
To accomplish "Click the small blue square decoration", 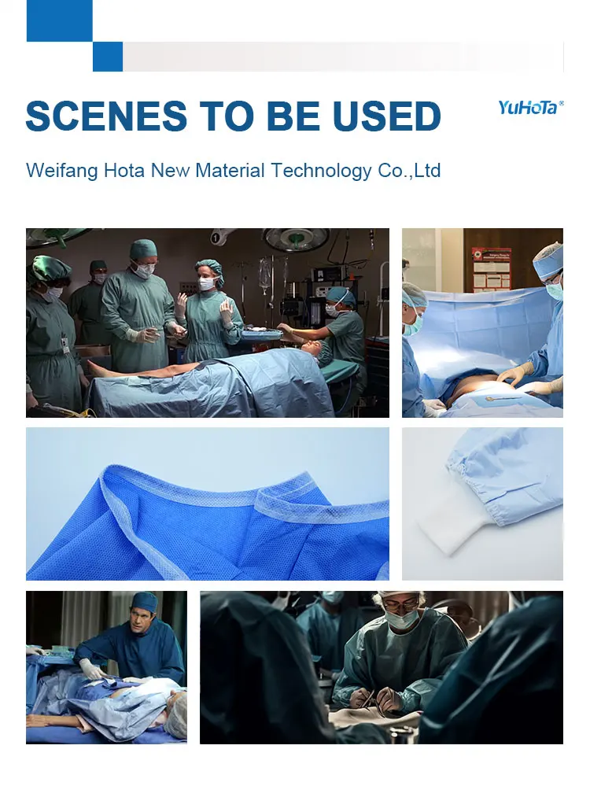I will pos(108,56).
